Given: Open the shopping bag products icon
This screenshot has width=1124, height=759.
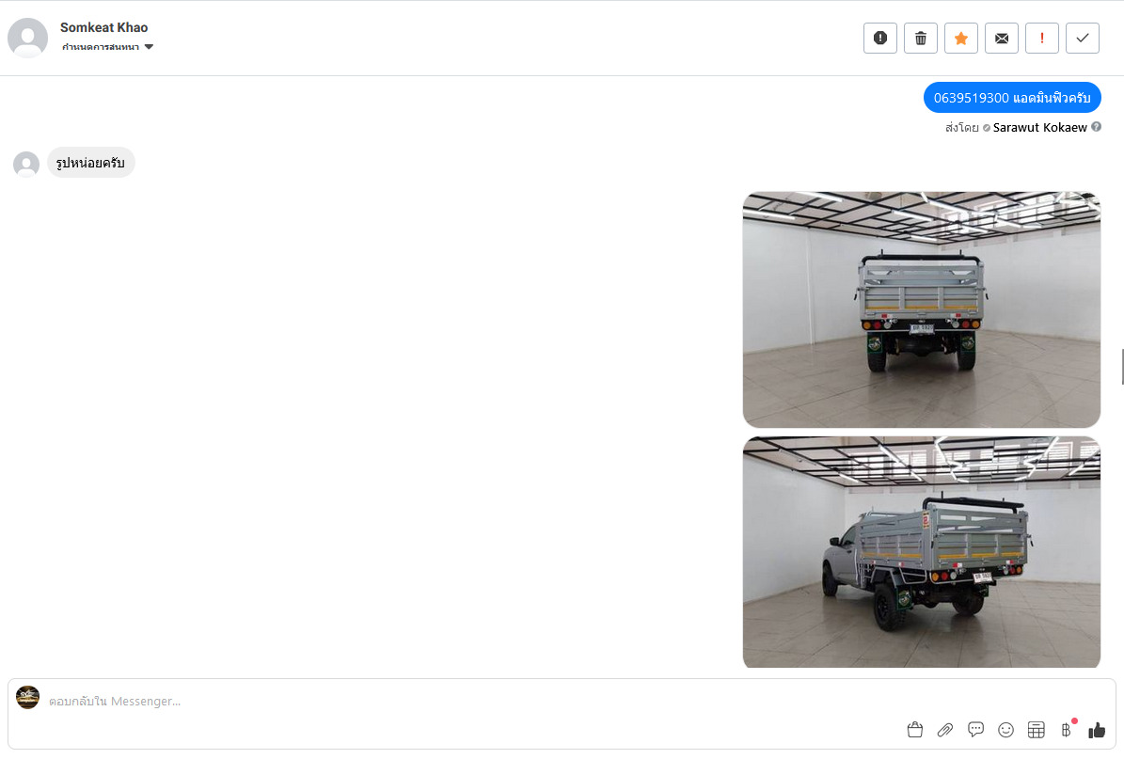Looking at the screenshot, I should tap(914, 730).
